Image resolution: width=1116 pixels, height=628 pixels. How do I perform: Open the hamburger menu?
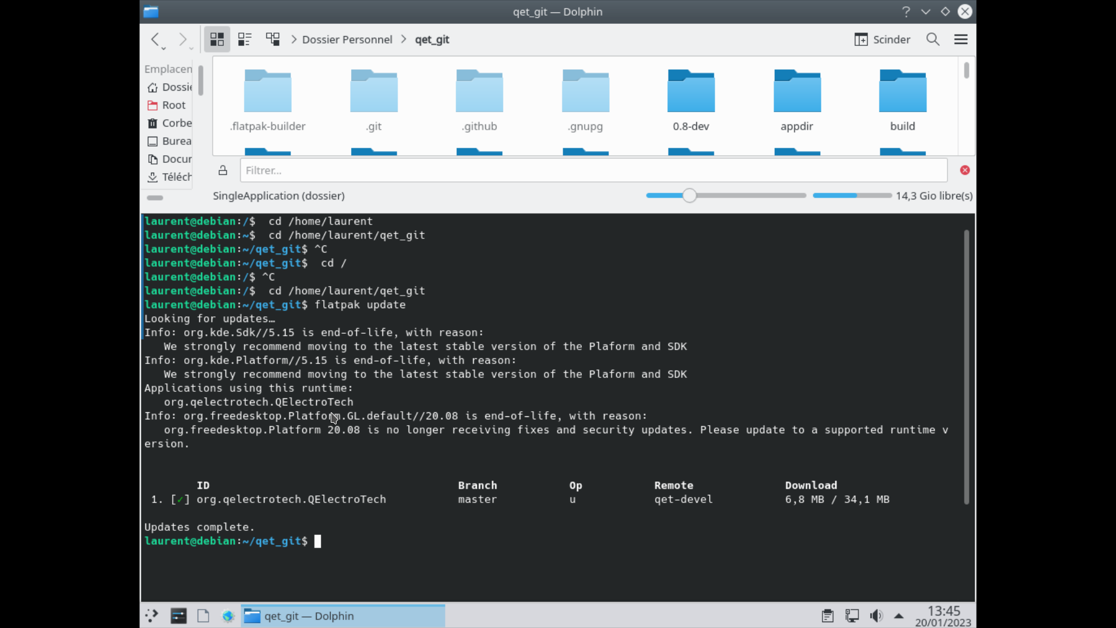961,39
